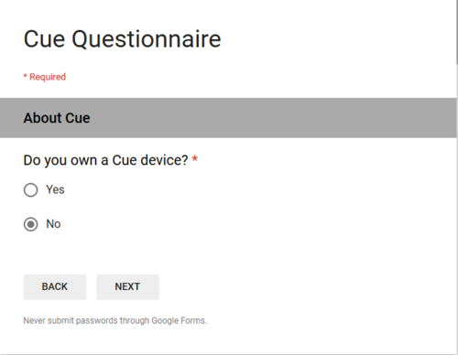Click the asterisk before Required
Screen dimensions: 458x355
(26, 76)
